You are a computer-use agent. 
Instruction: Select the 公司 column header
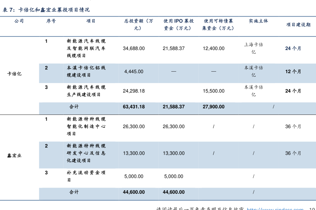19,21
